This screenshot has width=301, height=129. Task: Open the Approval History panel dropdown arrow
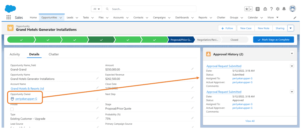292,53
